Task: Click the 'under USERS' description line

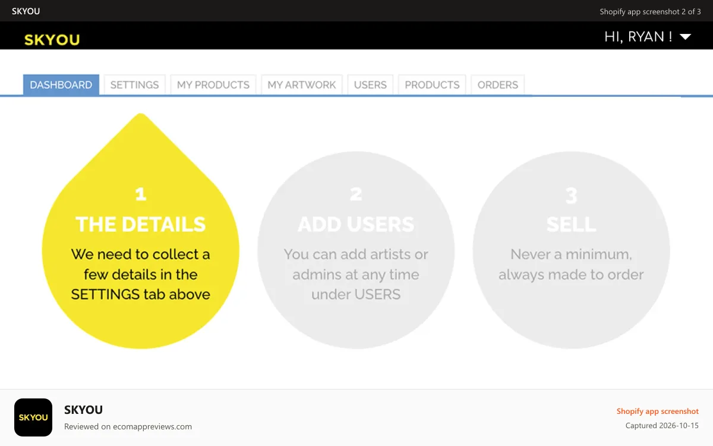Action: coord(356,294)
